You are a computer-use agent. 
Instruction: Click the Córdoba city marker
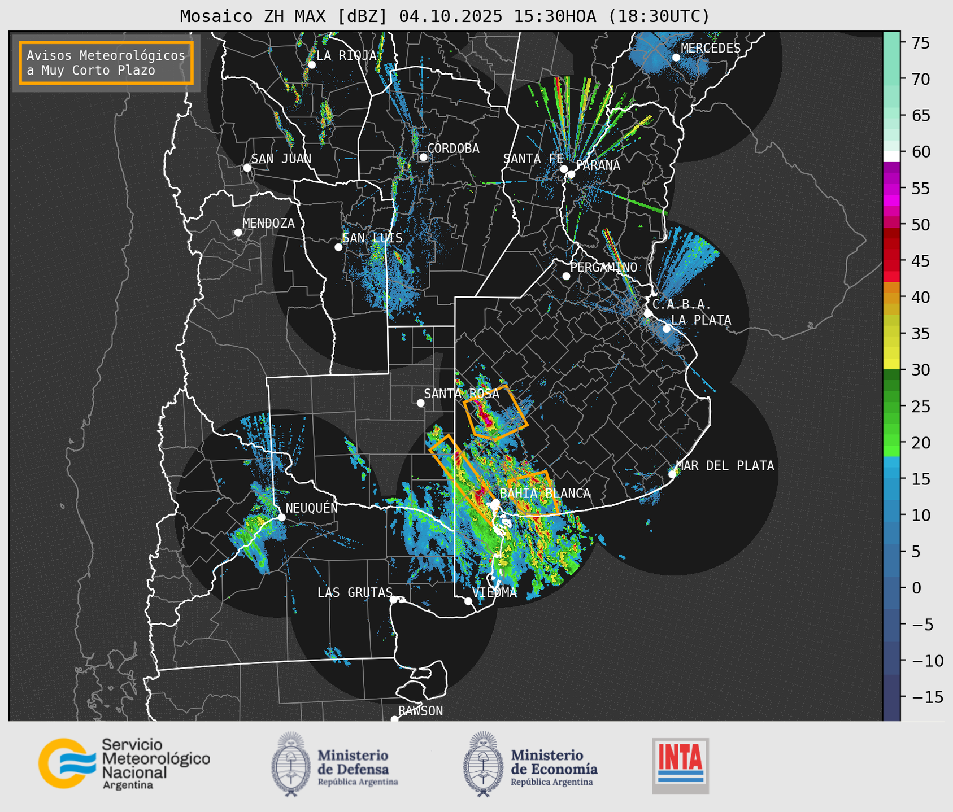coord(423,157)
